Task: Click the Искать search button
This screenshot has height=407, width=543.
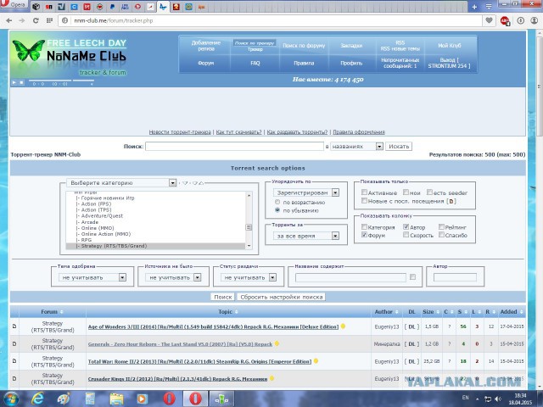Action: pyautogui.click(x=399, y=147)
